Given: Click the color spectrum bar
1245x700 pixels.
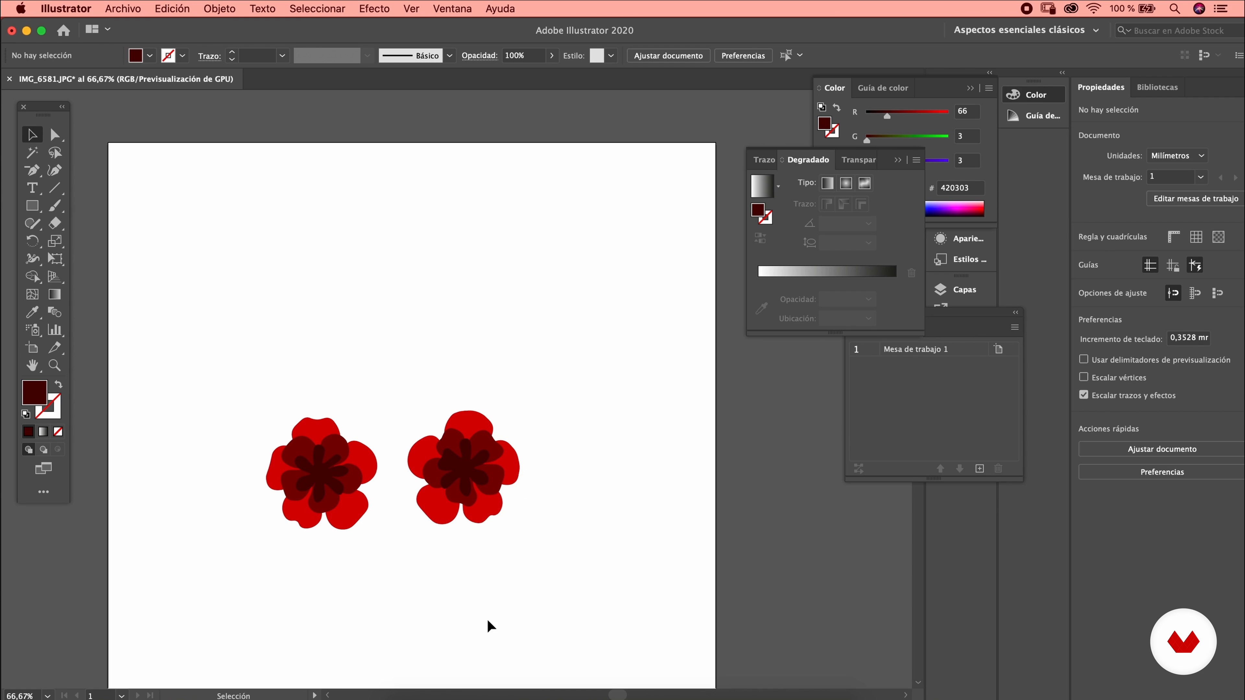Looking at the screenshot, I should point(954,209).
